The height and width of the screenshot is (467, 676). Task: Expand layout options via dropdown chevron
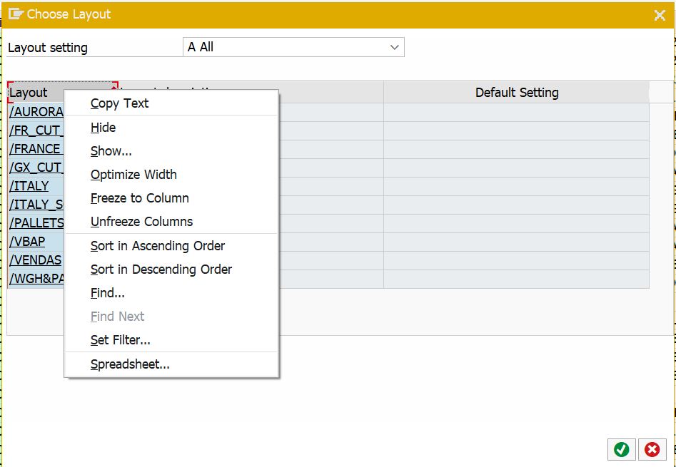pyautogui.click(x=395, y=46)
